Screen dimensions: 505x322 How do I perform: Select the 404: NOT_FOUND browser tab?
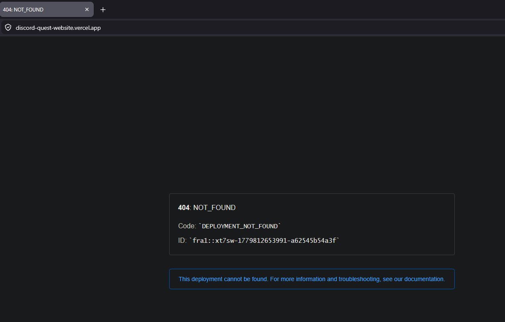click(47, 10)
